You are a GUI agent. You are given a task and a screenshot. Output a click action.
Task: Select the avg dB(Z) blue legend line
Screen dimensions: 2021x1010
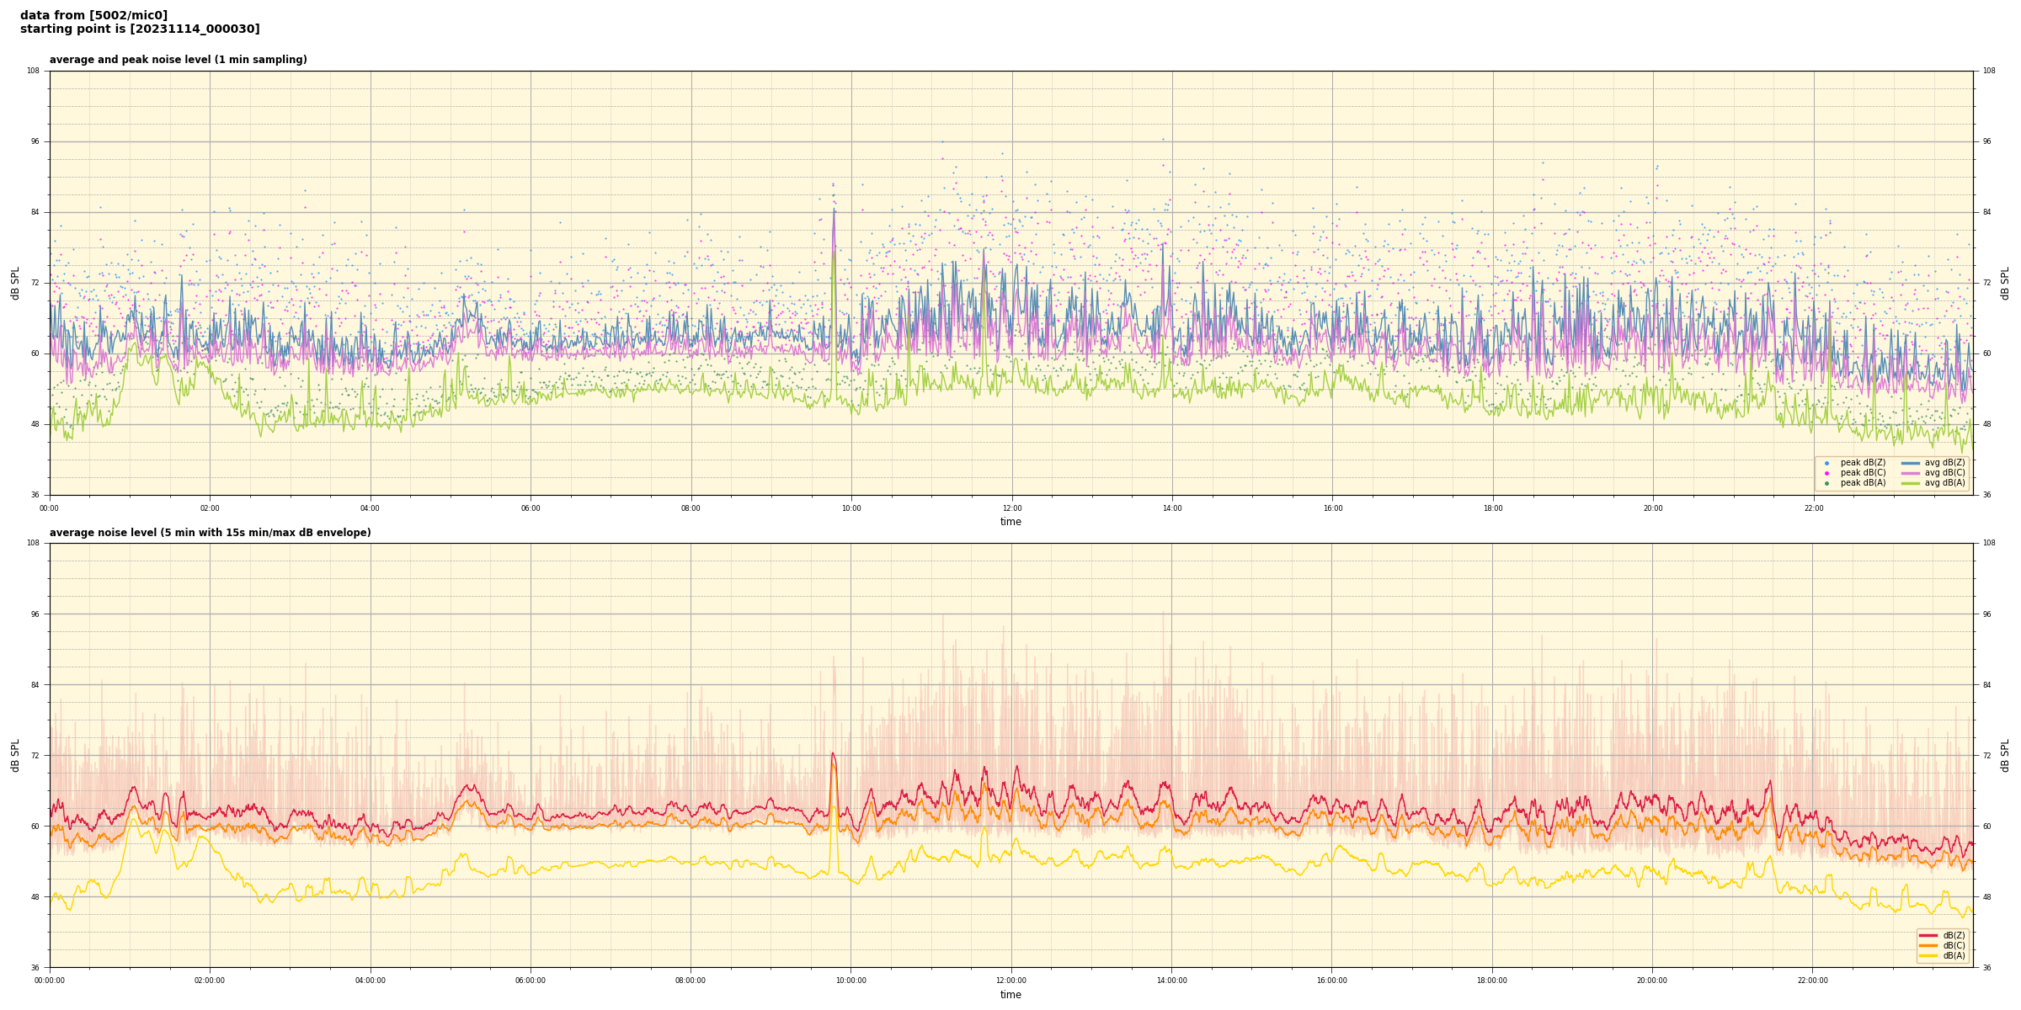pyautogui.click(x=1911, y=463)
